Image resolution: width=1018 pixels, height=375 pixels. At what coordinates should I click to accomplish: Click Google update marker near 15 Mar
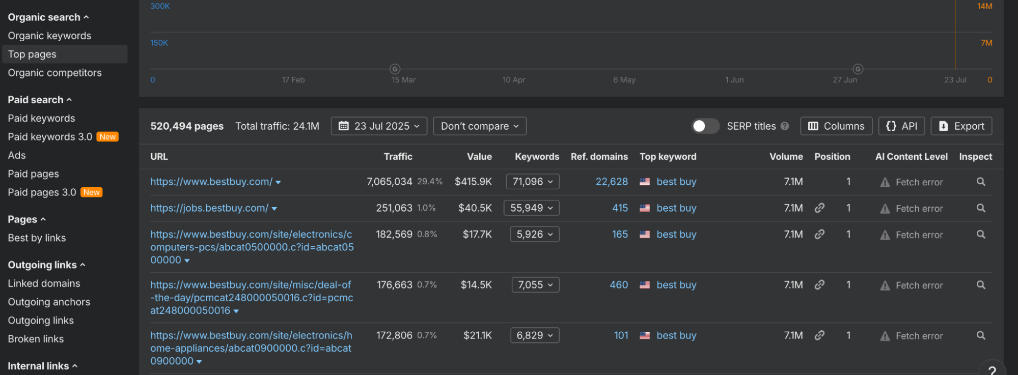(x=395, y=69)
